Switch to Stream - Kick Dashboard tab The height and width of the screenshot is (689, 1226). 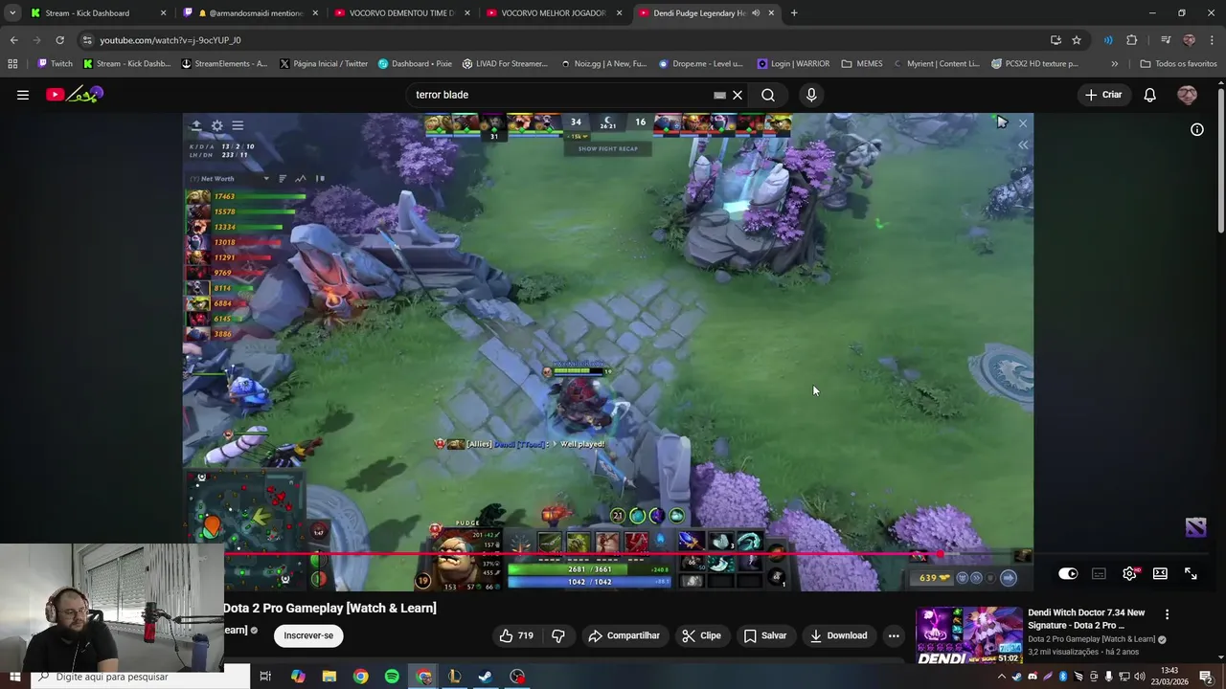coord(99,13)
